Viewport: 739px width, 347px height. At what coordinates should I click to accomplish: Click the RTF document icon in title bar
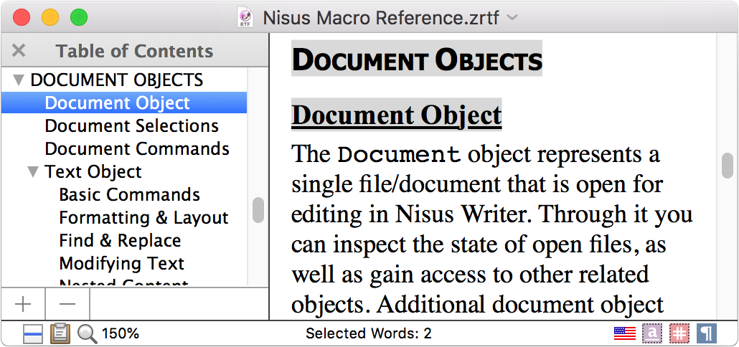point(245,17)
